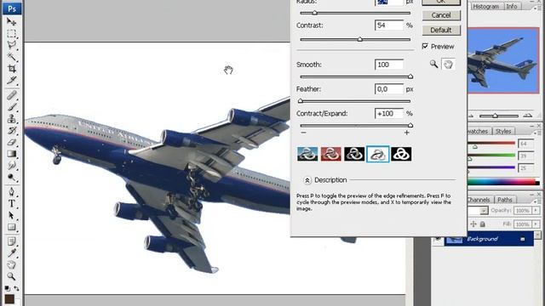Switch to the Paths tab
545x306 pixels.
click(x=505, y=200)
